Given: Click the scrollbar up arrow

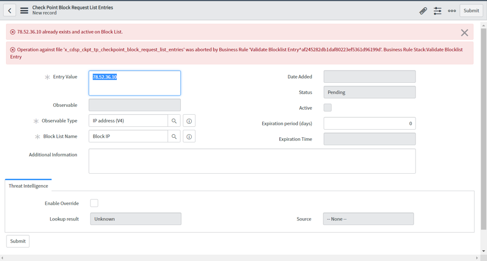Looking at the screenshot, I should click(x=484, y=25).
